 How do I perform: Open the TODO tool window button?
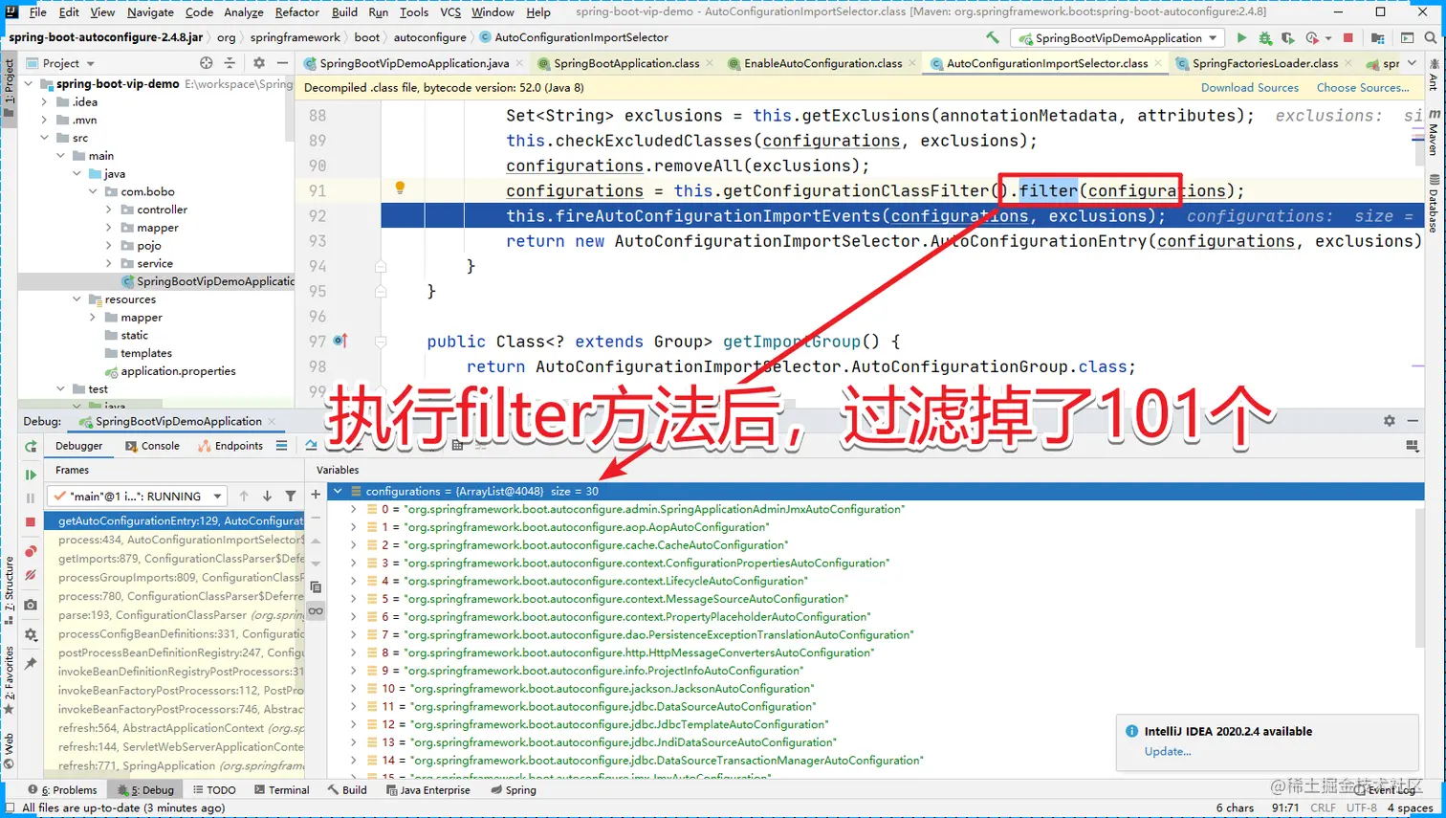(x=214, y=790)
